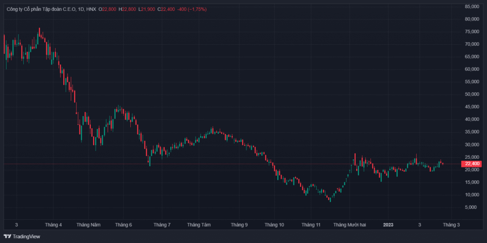Click the HNX exchange label
This screenshot has height=243, width=487.
coord(91,10)
